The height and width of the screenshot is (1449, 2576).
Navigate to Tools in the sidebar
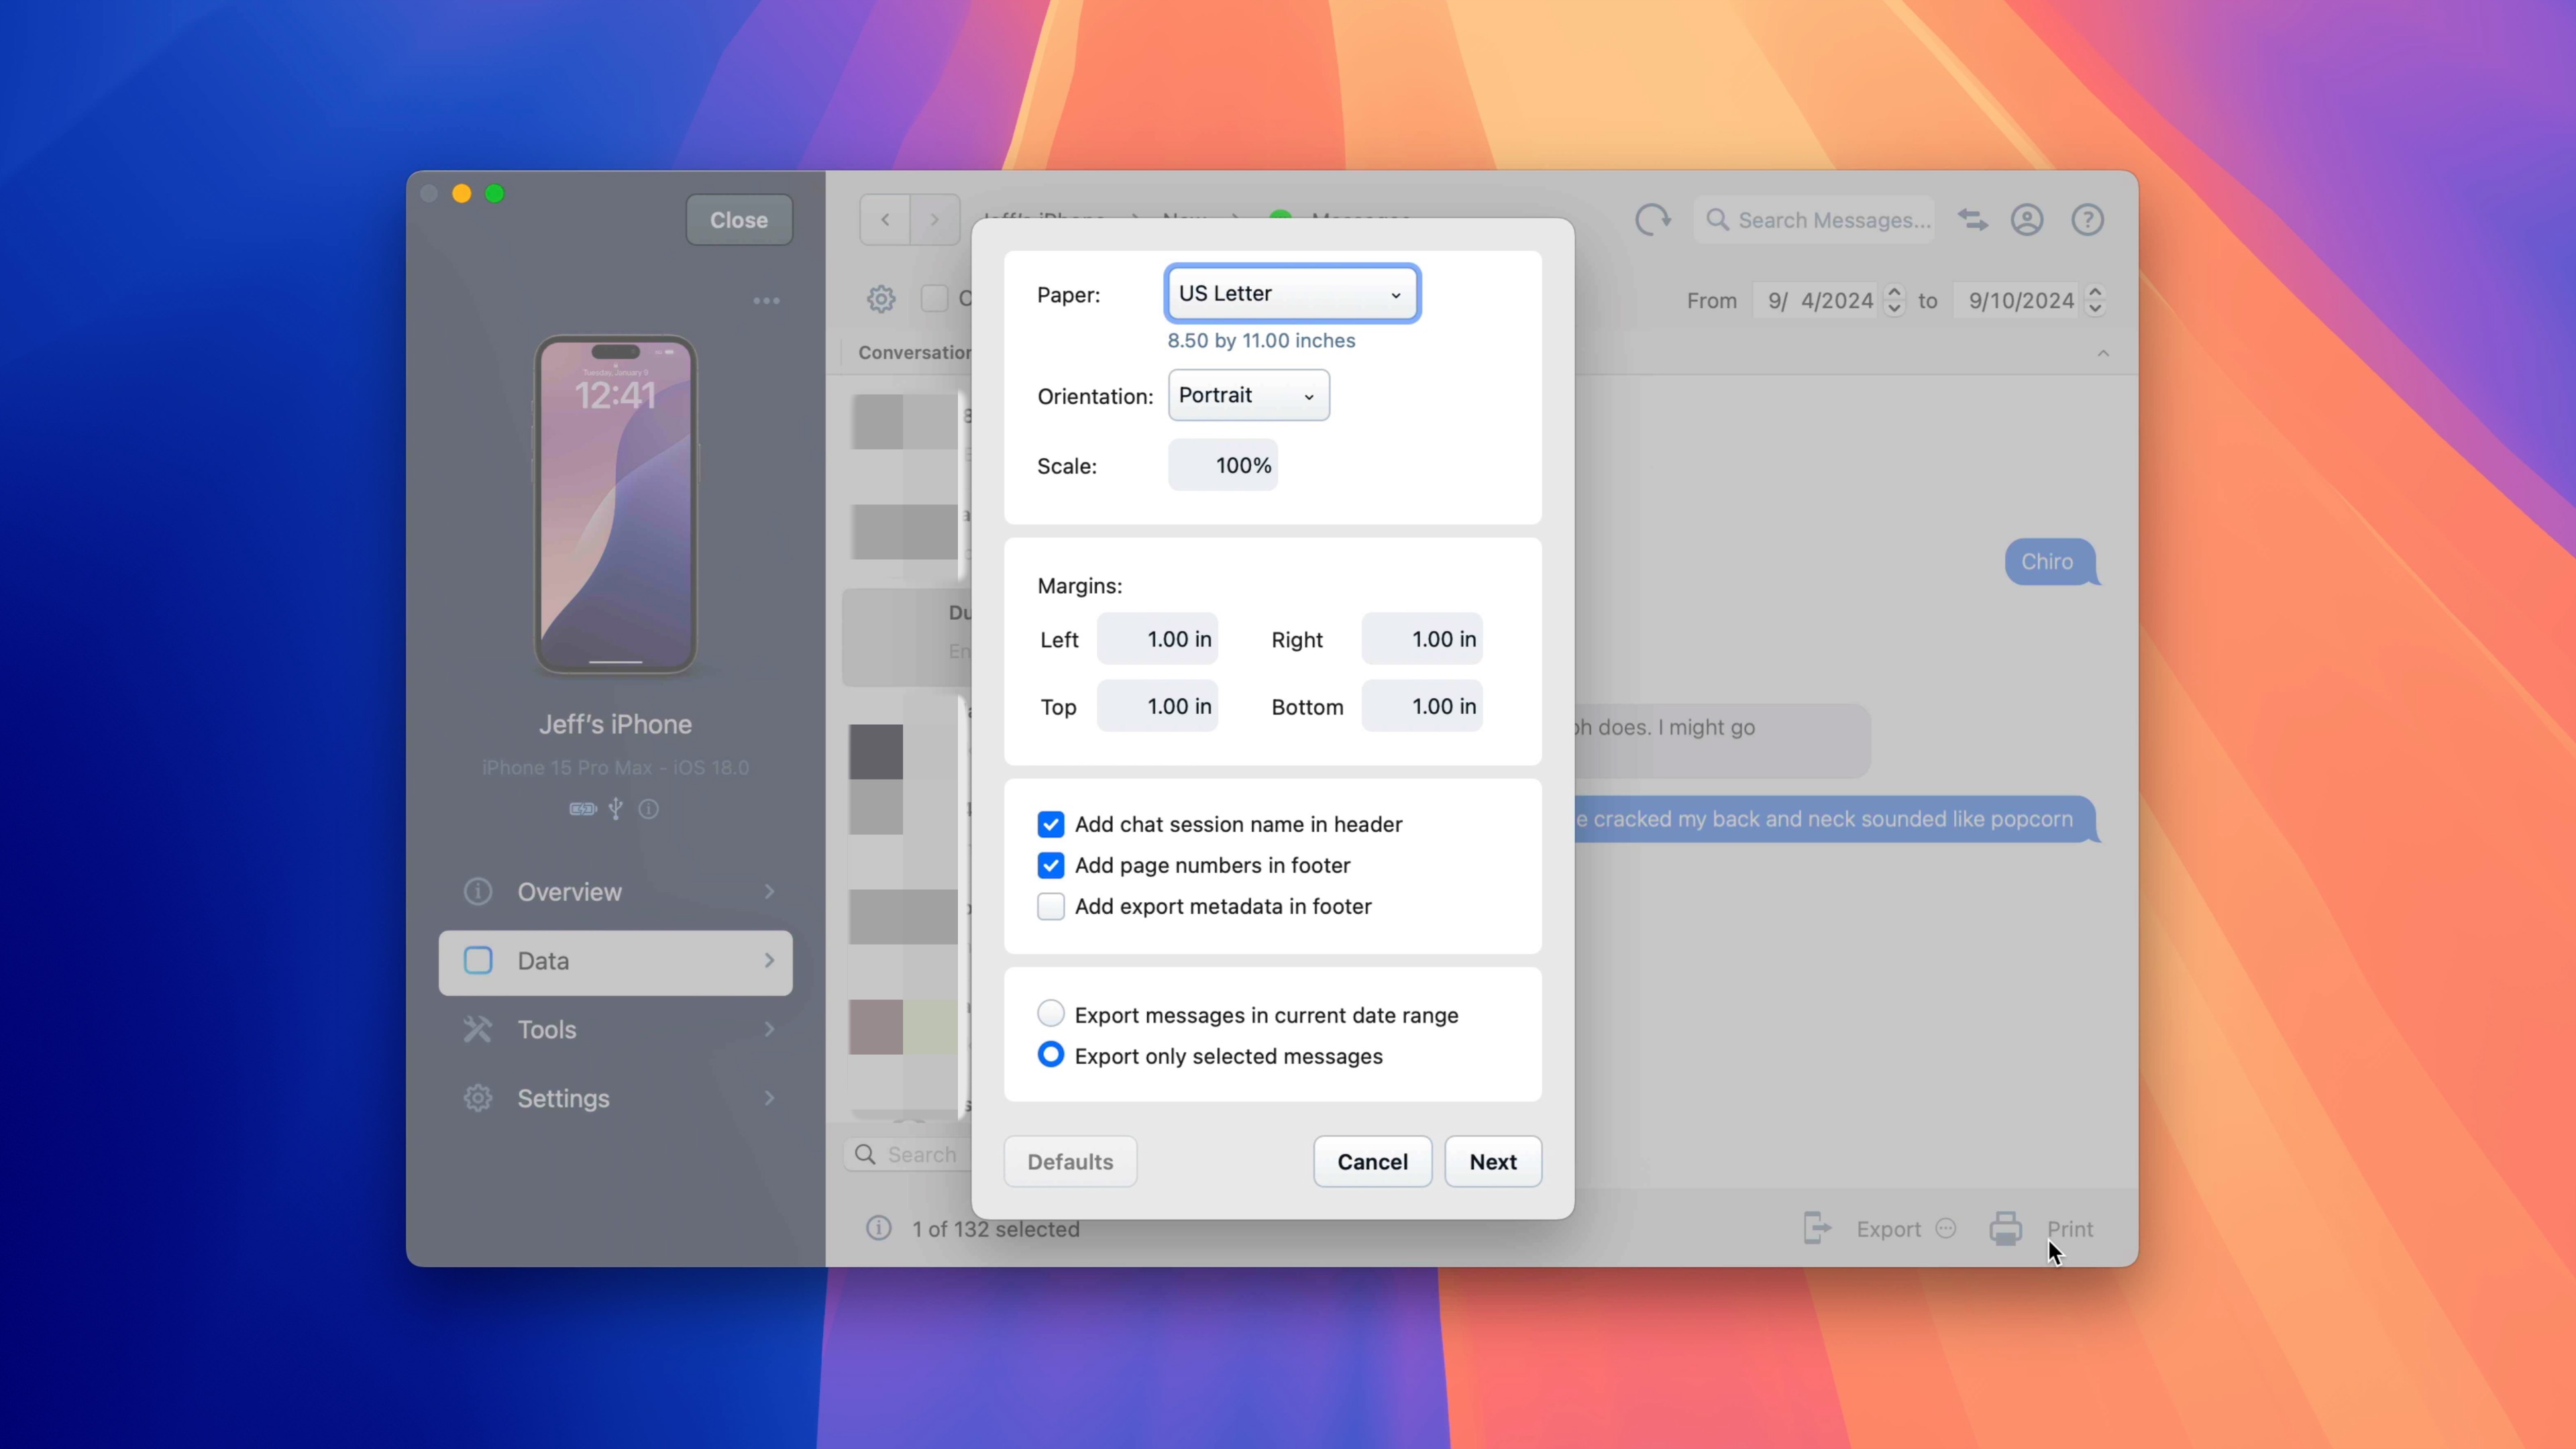pos(614,1029)
